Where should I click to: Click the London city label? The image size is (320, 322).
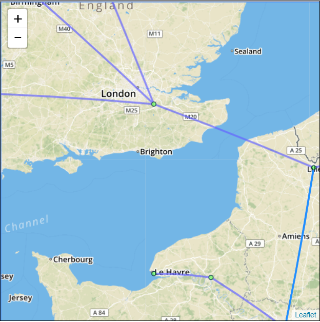118,94
